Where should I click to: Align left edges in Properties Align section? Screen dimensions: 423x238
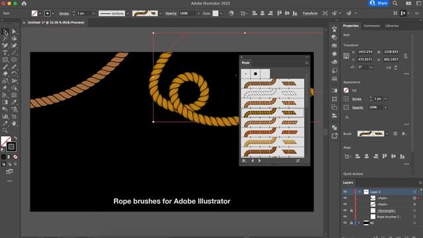[x=358, y=156]
